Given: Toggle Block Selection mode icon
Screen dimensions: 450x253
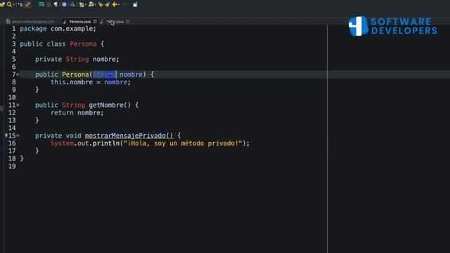Looking at the screenshot, I should tap(49, 4).
